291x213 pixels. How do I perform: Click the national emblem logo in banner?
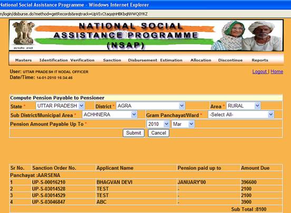23,35
